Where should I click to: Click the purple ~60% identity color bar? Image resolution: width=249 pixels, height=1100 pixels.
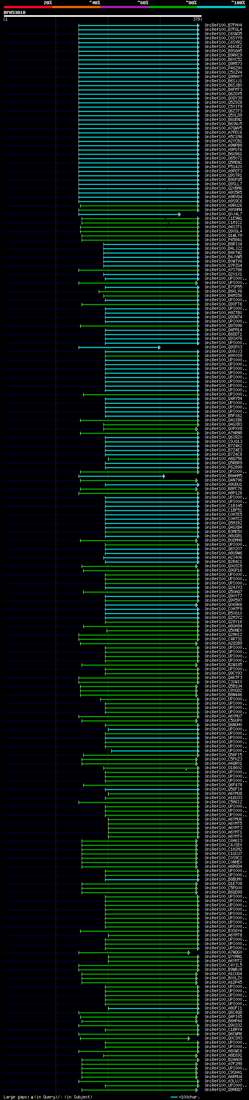[125, 7]
